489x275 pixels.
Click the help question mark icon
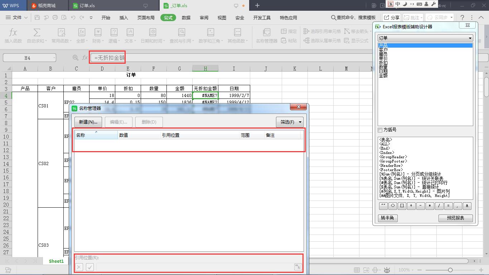click(462, 18)
